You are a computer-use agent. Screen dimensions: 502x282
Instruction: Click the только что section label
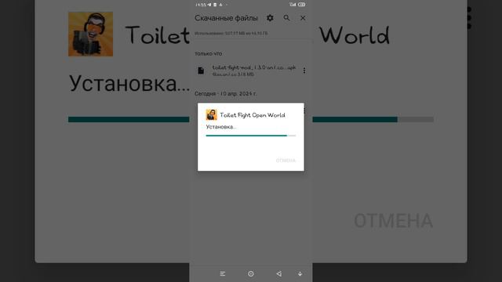[209, 54]
